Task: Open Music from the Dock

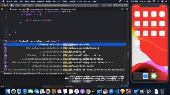Action: pyautogui.click(x=76, y=92)
